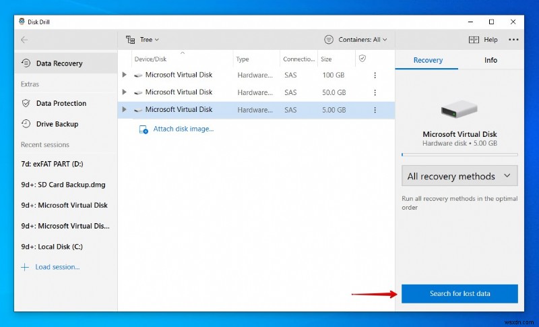Switch to the Info tab
The height and width of the screenshot is (327, 539).
click(490, 60)
